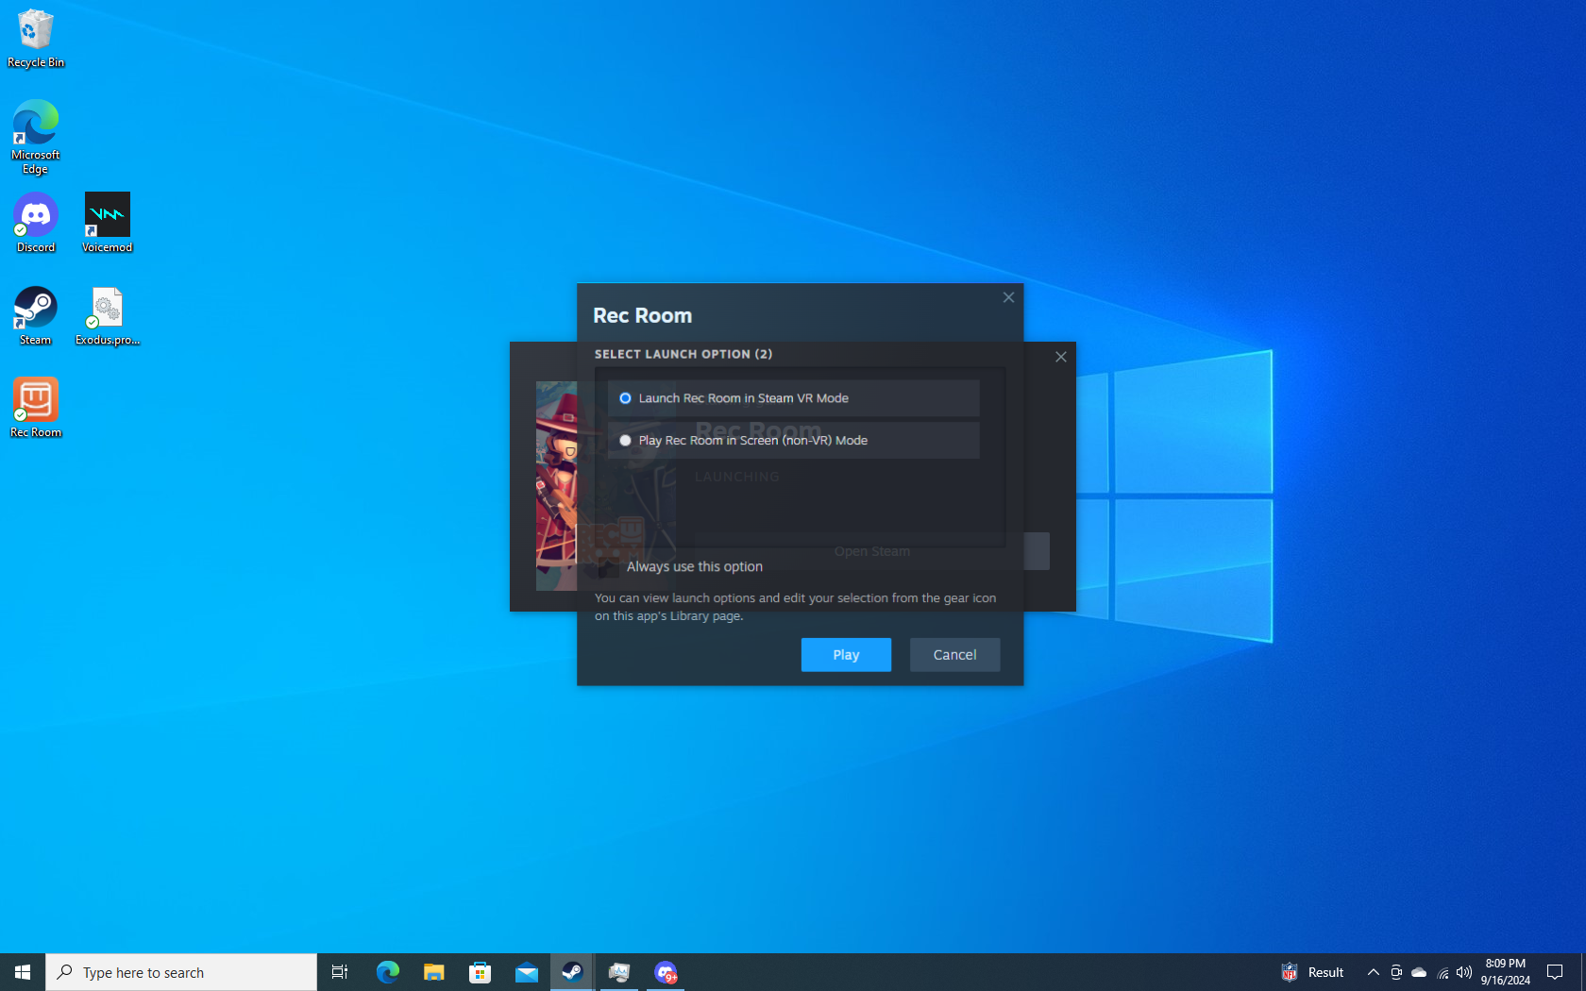This screenshot has height=991, width=1586.
Task: Select the Exodus.pro file on desktop
Action: coord(108,316)
